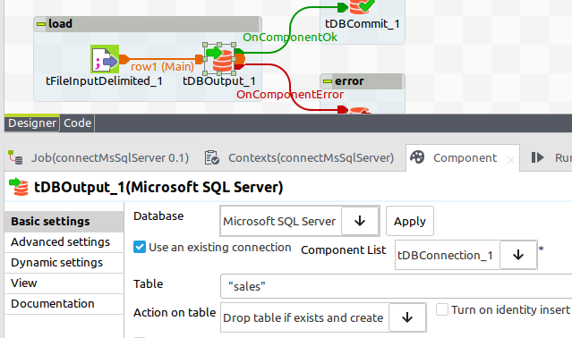Open the Action on table dropdown arrow
This screenshot has width=572, height=338.
coord(407,317)
